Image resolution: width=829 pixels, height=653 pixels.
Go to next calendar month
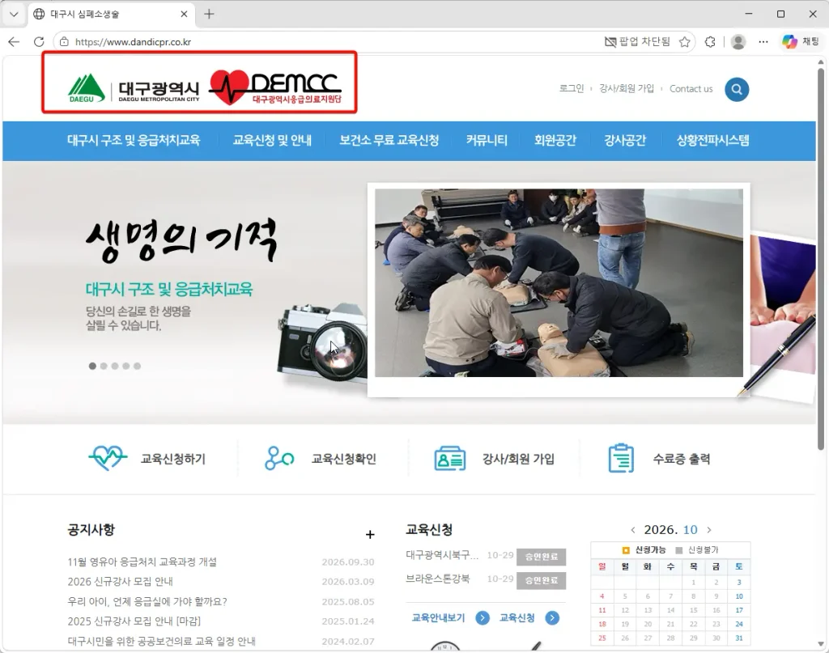pos(709,530)
